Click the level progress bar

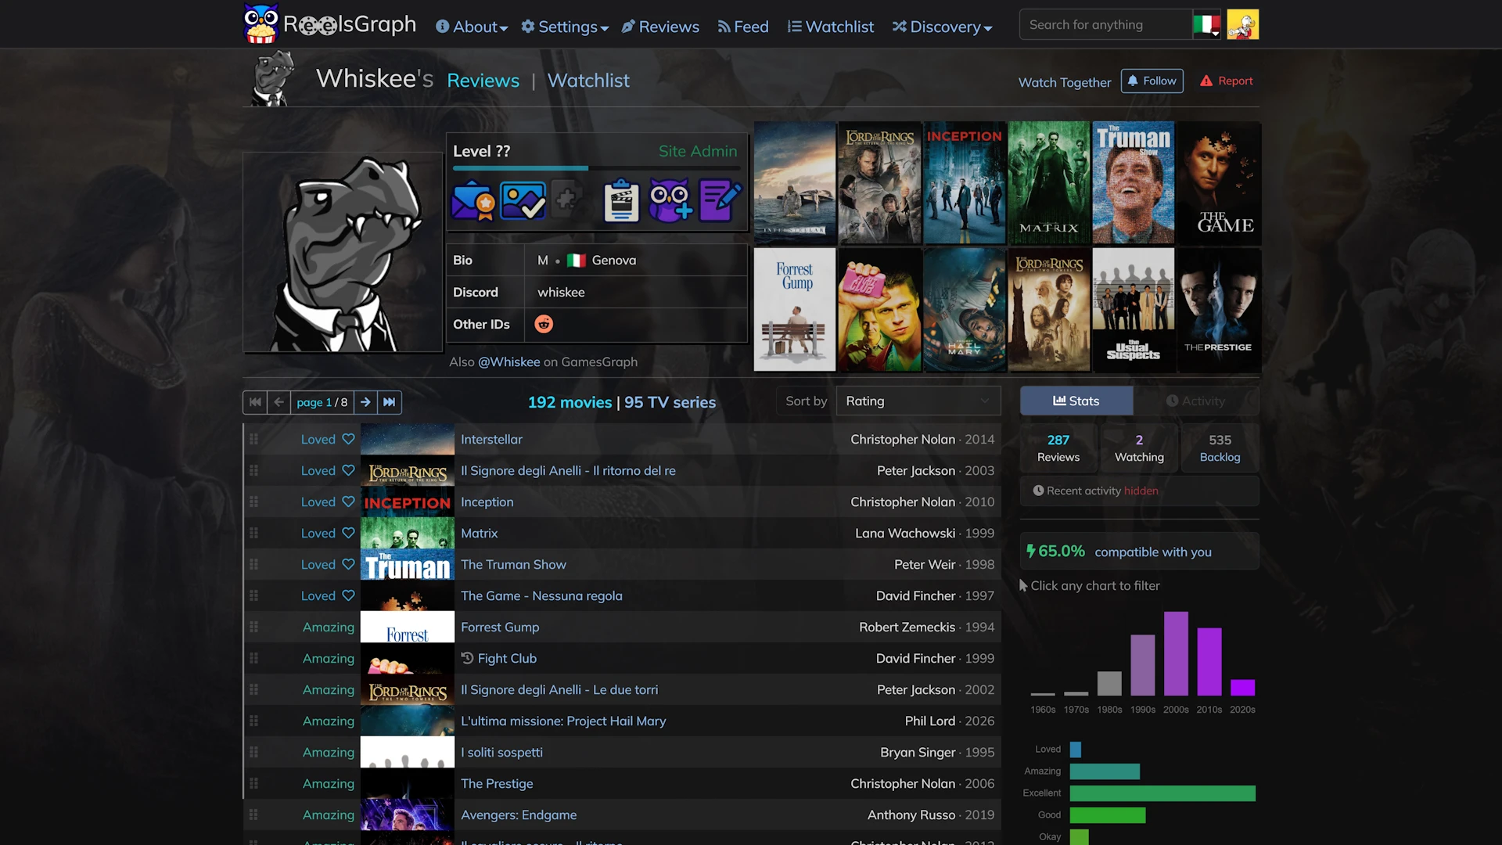(x=598, y=168)
